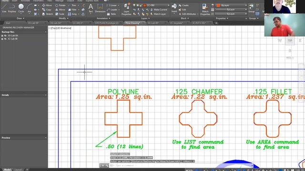Screen dimensions: 305x171
Task: Click the Linear dimension tool
Action: (112, 5)
